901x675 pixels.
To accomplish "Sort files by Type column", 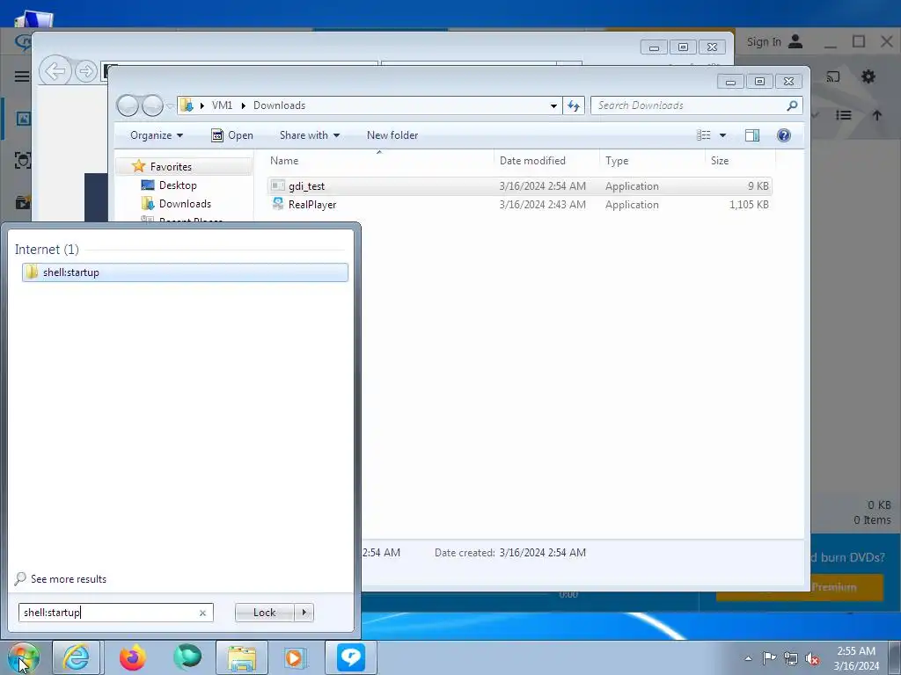I will [x=652, y=161].
